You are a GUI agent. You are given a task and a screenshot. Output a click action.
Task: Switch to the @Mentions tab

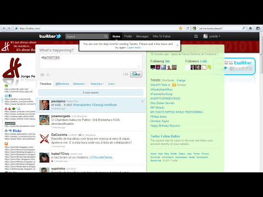pyautogui.click(x=62, y=84)
